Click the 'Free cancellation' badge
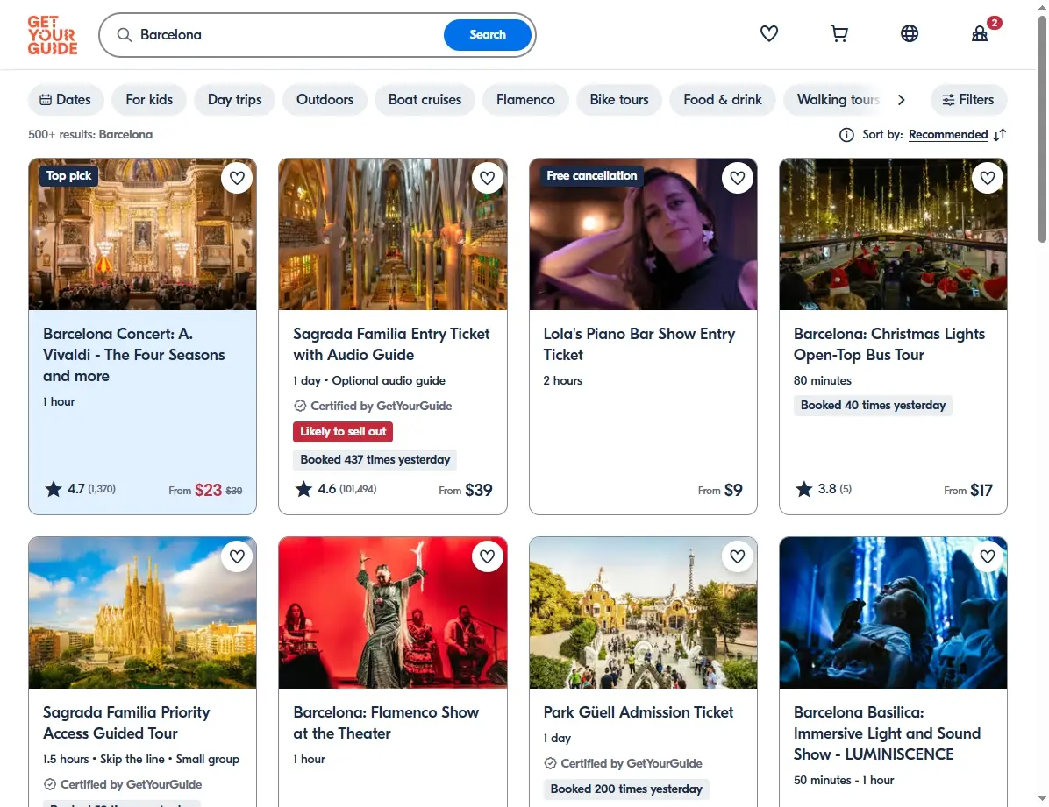The height and width of the screenshot is (807, 1049). (x=591, y=176)
